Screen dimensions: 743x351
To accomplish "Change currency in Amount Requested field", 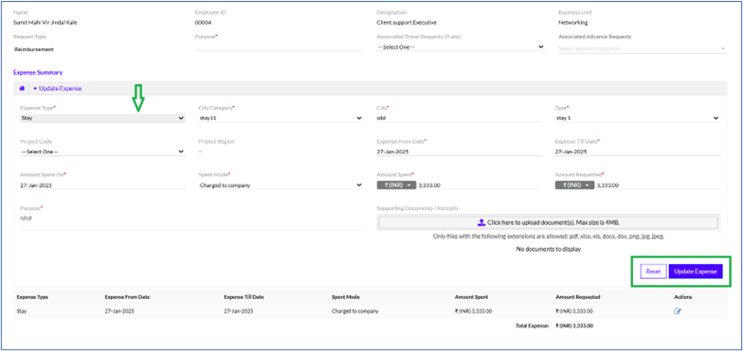I will pos(574,185).
